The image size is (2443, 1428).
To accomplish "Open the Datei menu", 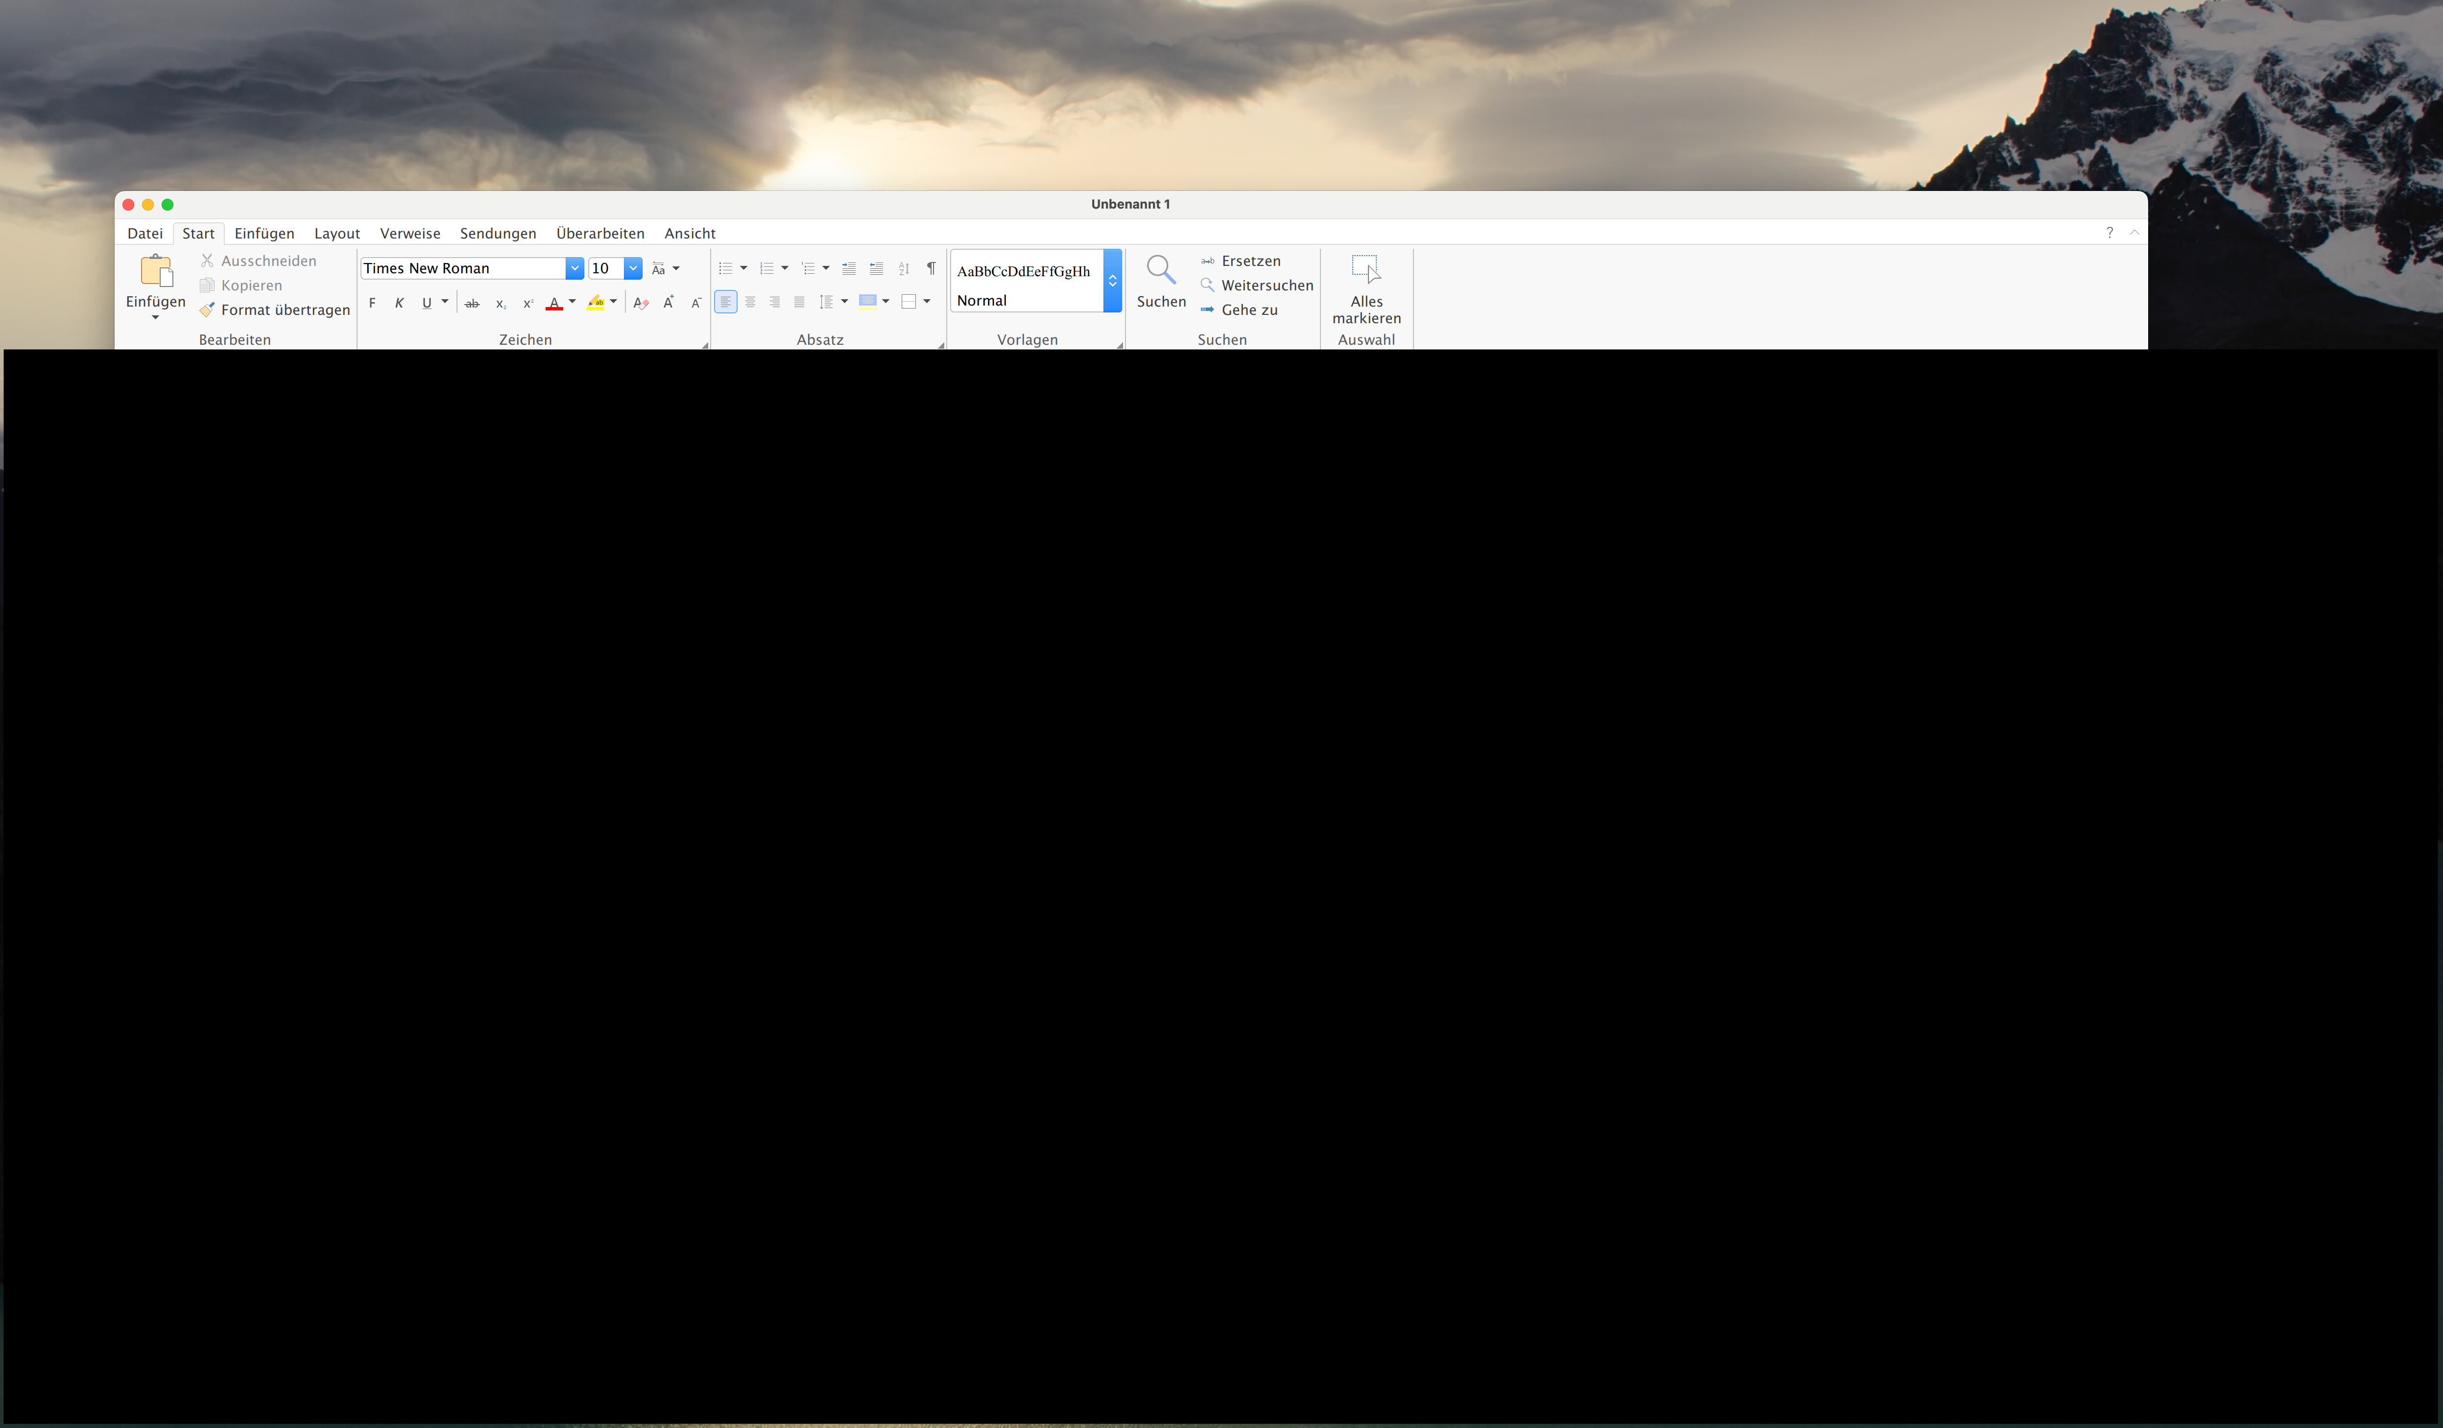I will [145, 234].
